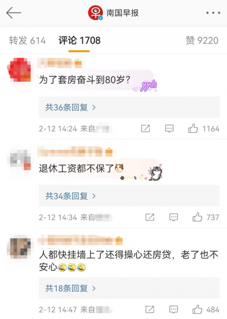
Task: Reply to the 2-12 14:24 comment
Action: point(169,129)
